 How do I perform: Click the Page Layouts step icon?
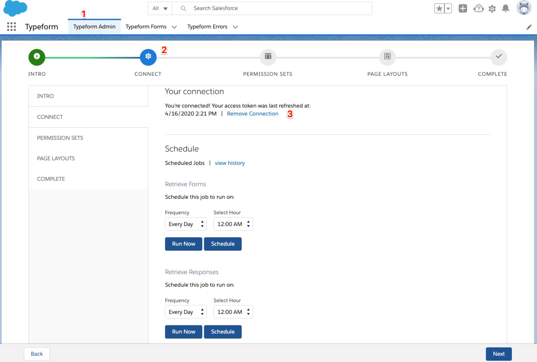[x=387, y=57]
